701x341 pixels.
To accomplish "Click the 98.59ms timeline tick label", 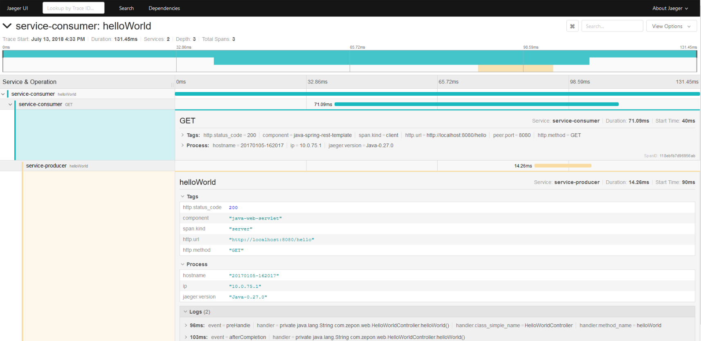I will 580,82.
